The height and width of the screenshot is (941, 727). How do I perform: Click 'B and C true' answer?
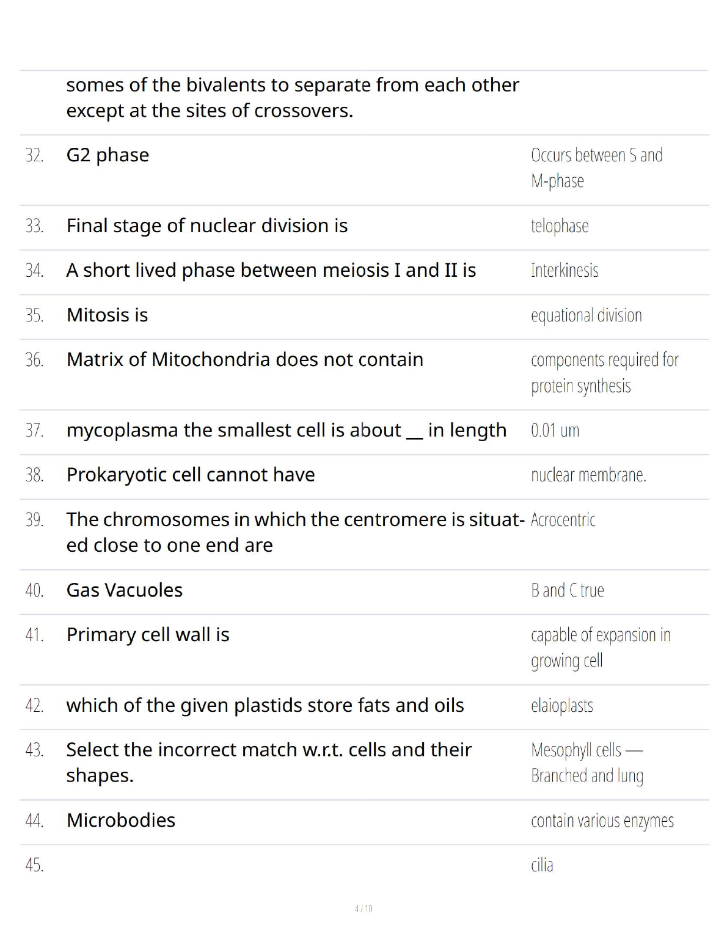click(567, 590)
